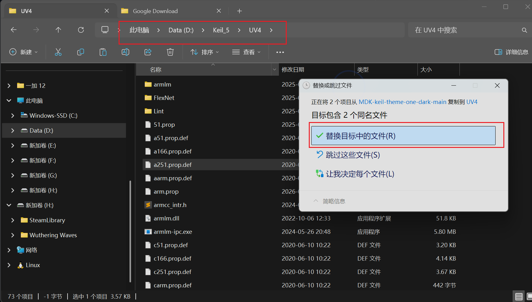Click the armlm.dll file icon

[x=148, y=218]
